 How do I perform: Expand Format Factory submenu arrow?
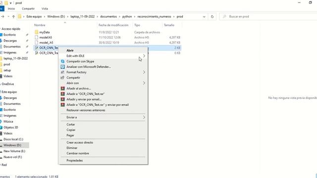coord(144,72)
